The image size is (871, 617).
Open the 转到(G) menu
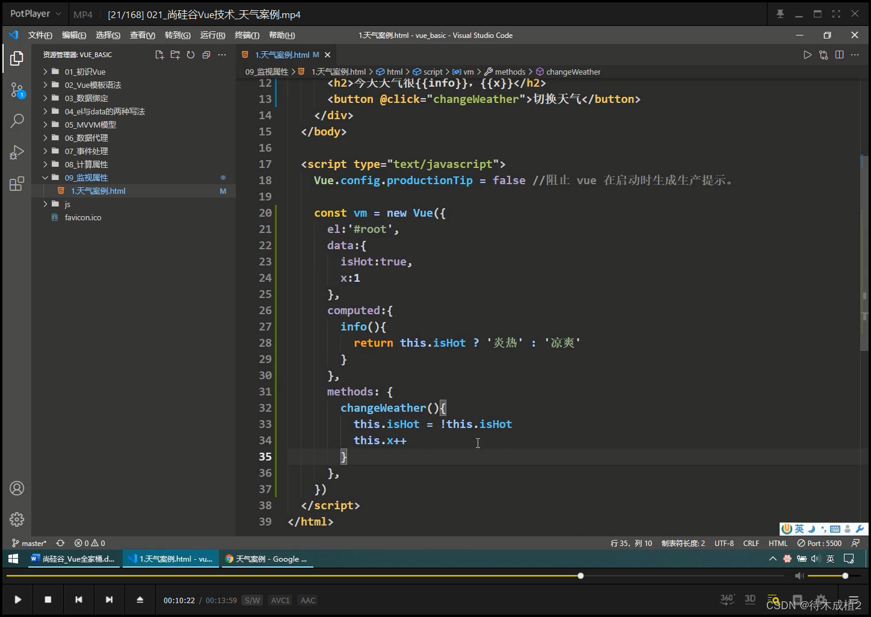(x=177, y=36)
